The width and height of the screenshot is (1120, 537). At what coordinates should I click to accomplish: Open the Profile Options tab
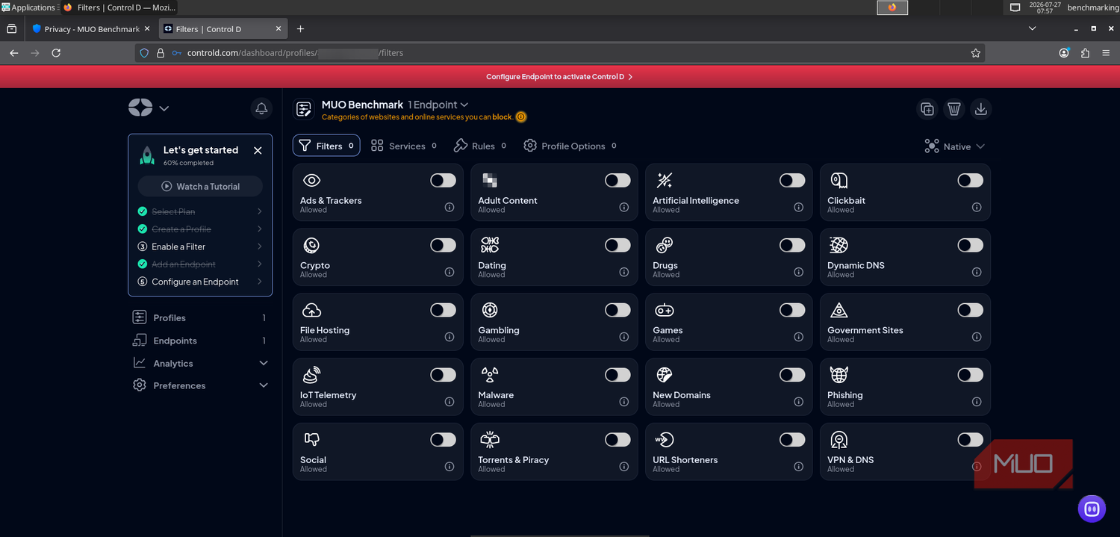coord(570,146)
